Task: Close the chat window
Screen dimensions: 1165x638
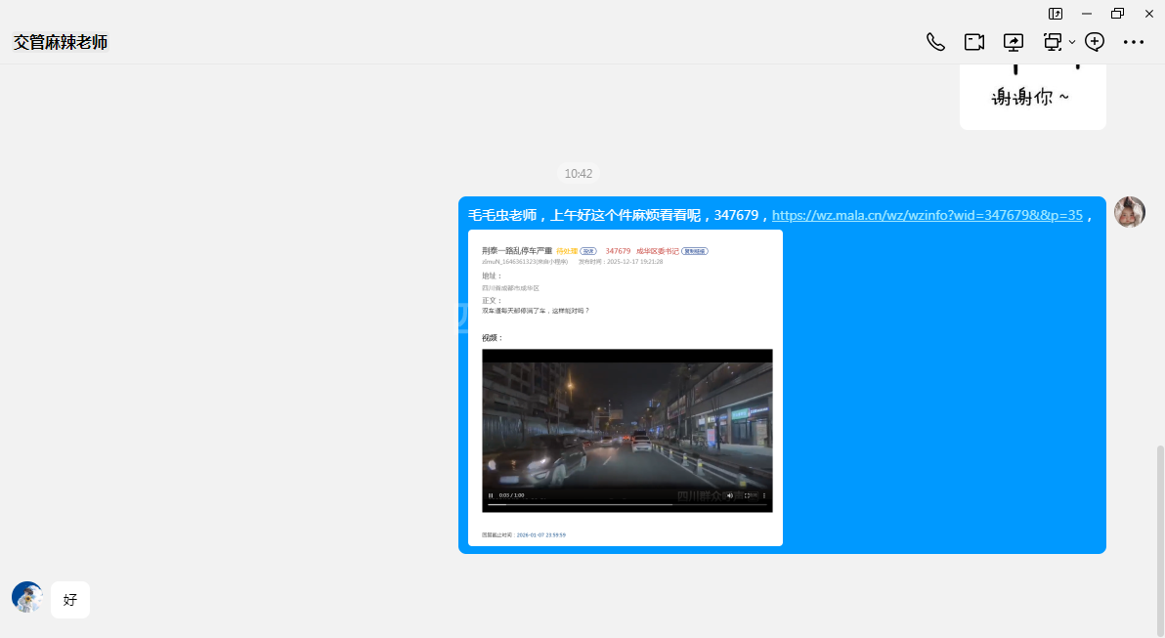Action: tap(1149, 14)
